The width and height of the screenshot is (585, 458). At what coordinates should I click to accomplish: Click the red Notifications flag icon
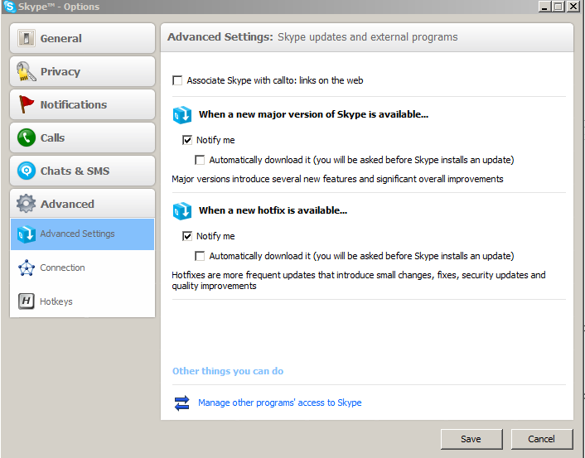pyautogui.click(x=27, y=104)
